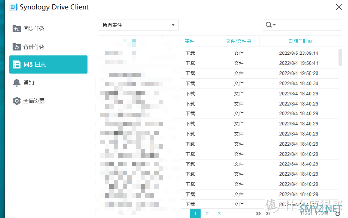Go to page 2 of the log
Screen dimensions: 348x218
click(x=207, y=214)
